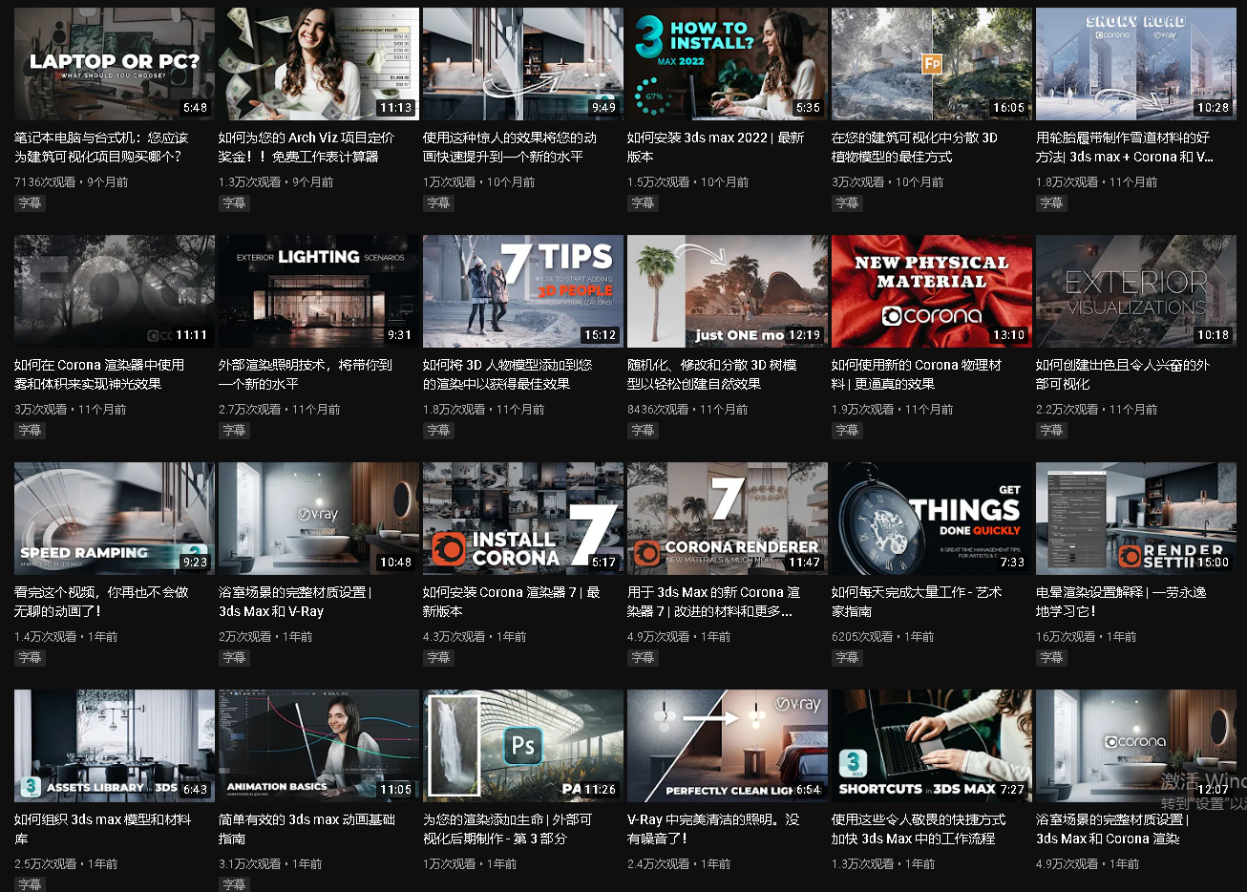Open title 'V-Ray 中完美清洁的照明。没有噪音了'

[x=713, y=829]
